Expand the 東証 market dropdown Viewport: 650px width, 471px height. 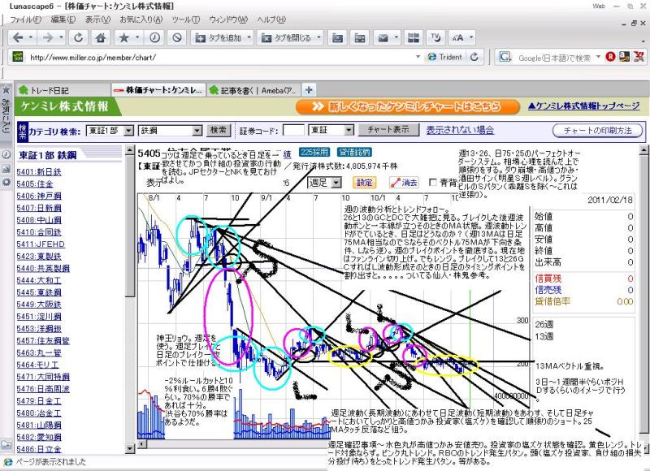349,131
